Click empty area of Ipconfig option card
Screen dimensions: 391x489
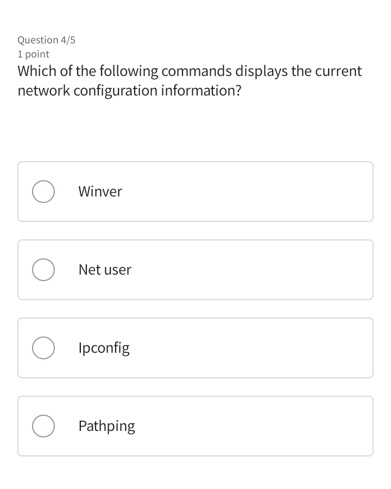click(x=244, y=348)
